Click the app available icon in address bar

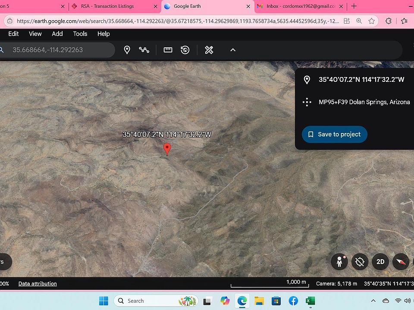(x=347, y=21)
